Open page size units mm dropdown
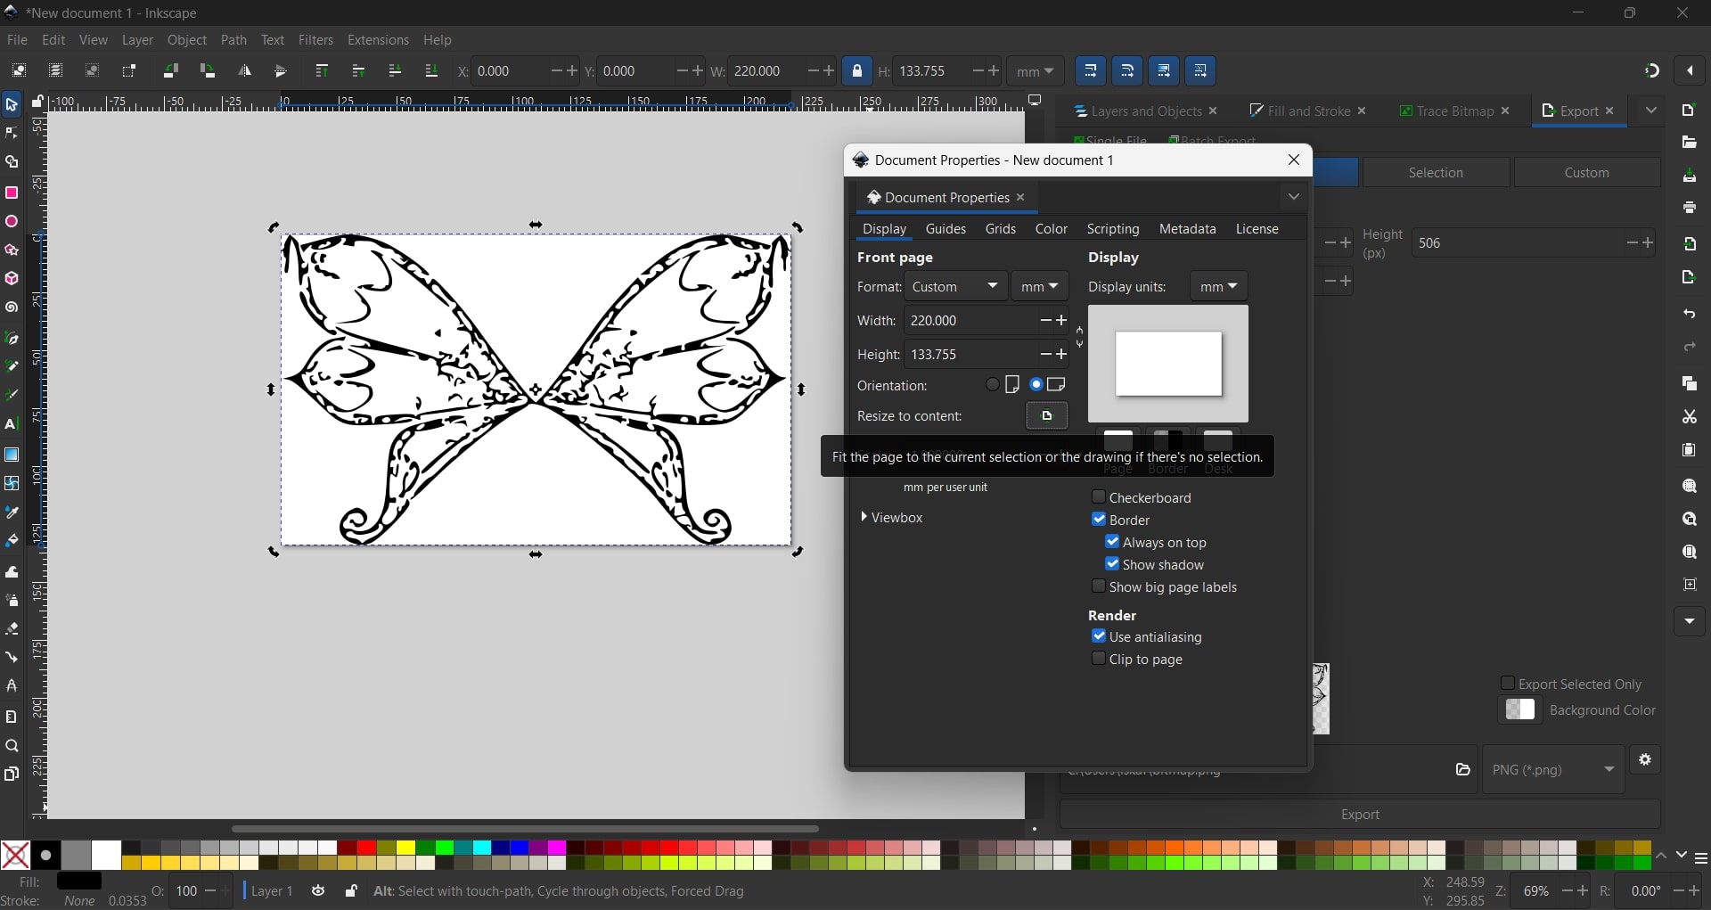This screenshot has width=1711, height=910. [1040, 287]
